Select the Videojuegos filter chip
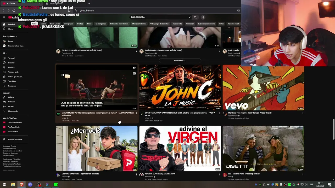 point(69,24)
